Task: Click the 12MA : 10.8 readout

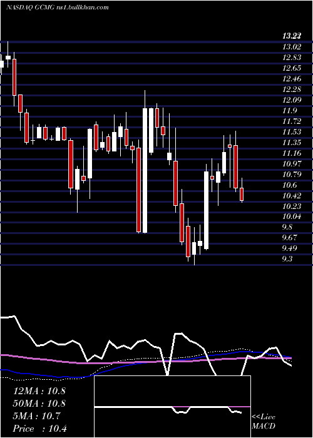Action: pos(39,391)
